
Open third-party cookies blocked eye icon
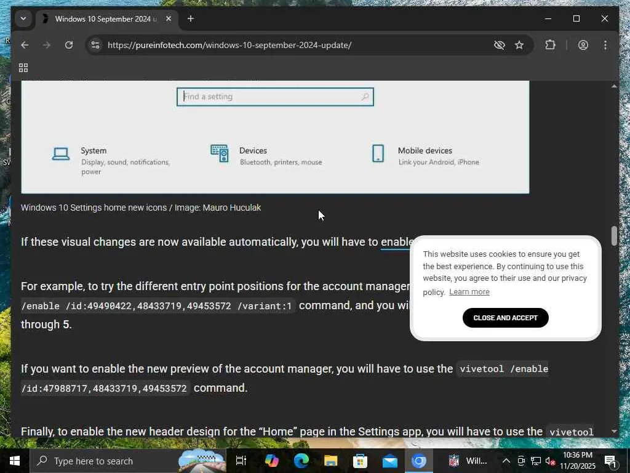point(499,45)
